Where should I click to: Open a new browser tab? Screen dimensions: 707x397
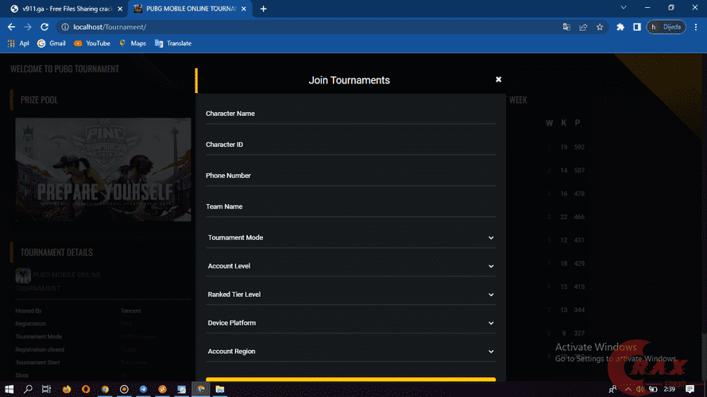pos(263,9)
